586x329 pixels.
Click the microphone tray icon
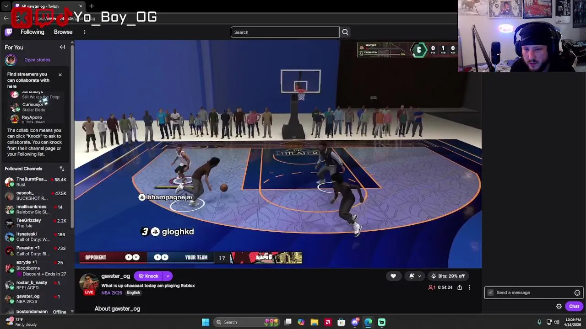(x=539, y=322)
